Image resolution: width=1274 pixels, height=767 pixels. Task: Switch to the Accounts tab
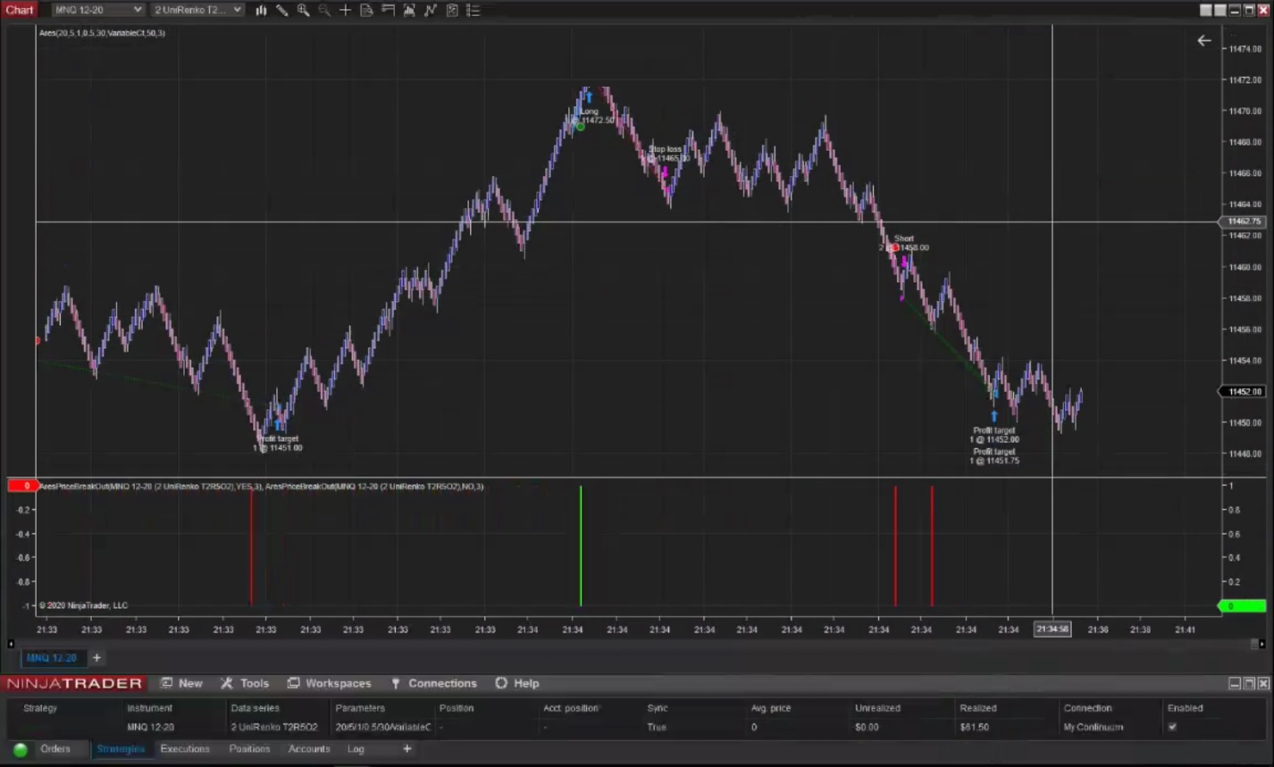click(x=309, y=749)
